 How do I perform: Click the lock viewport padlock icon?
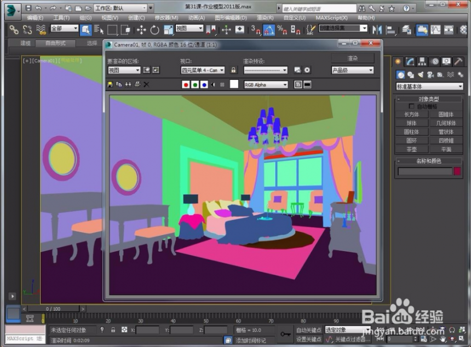233,70
